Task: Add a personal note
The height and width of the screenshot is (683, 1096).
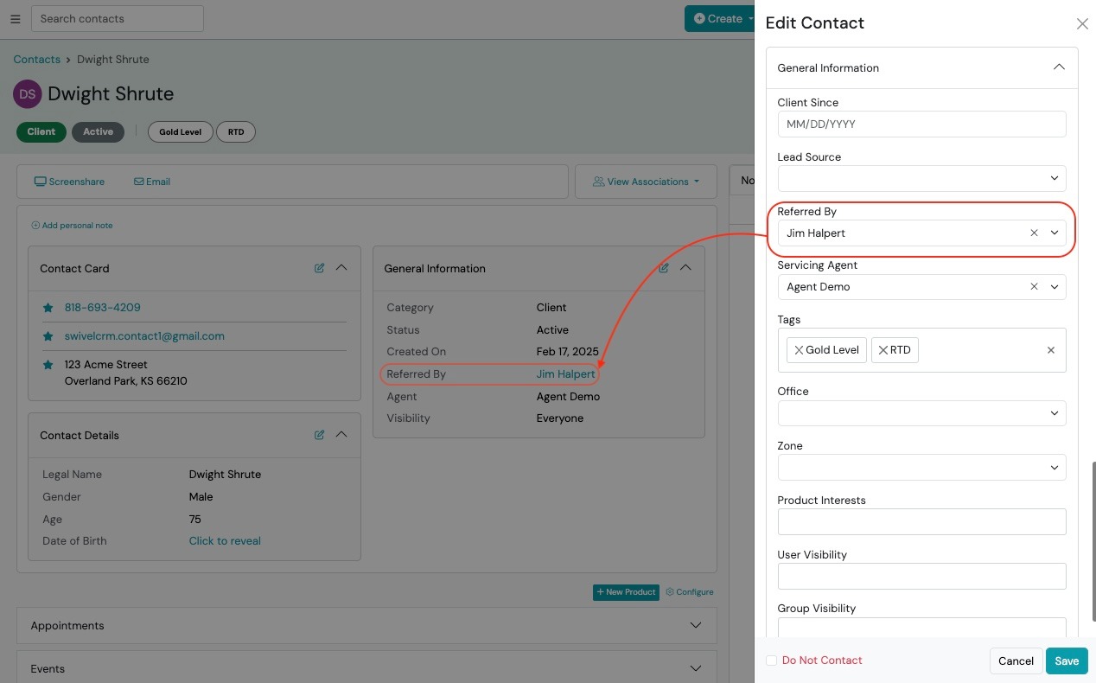Action: coord(72,226)
